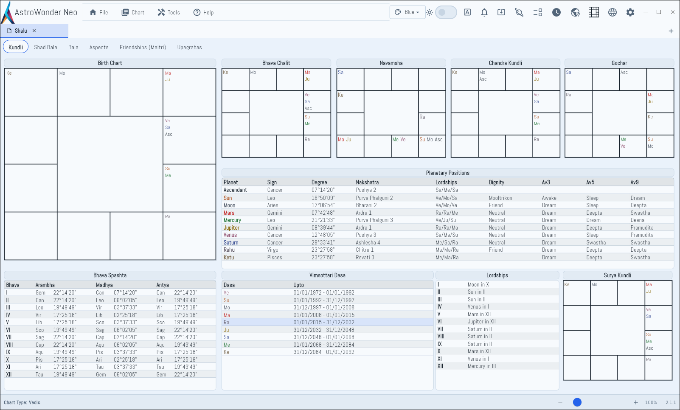This screenshot has width=680, height=410.
Task: Select the Ra dasa row 01/01/2015 - 31/12/2032
Action: tap(327, 323)
